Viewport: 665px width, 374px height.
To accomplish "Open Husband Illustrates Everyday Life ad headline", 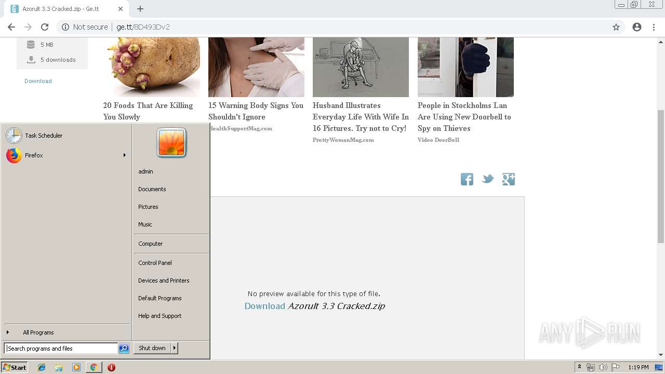I will coord(361,117).
